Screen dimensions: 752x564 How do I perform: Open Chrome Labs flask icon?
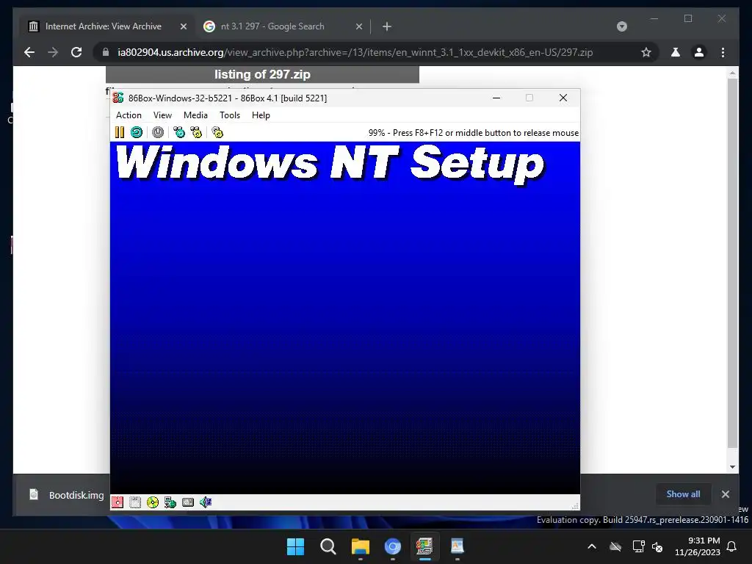pos(676,52)
